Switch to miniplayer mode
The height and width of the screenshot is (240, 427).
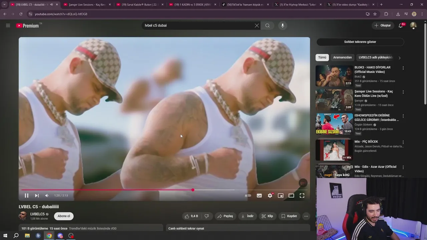281,196
